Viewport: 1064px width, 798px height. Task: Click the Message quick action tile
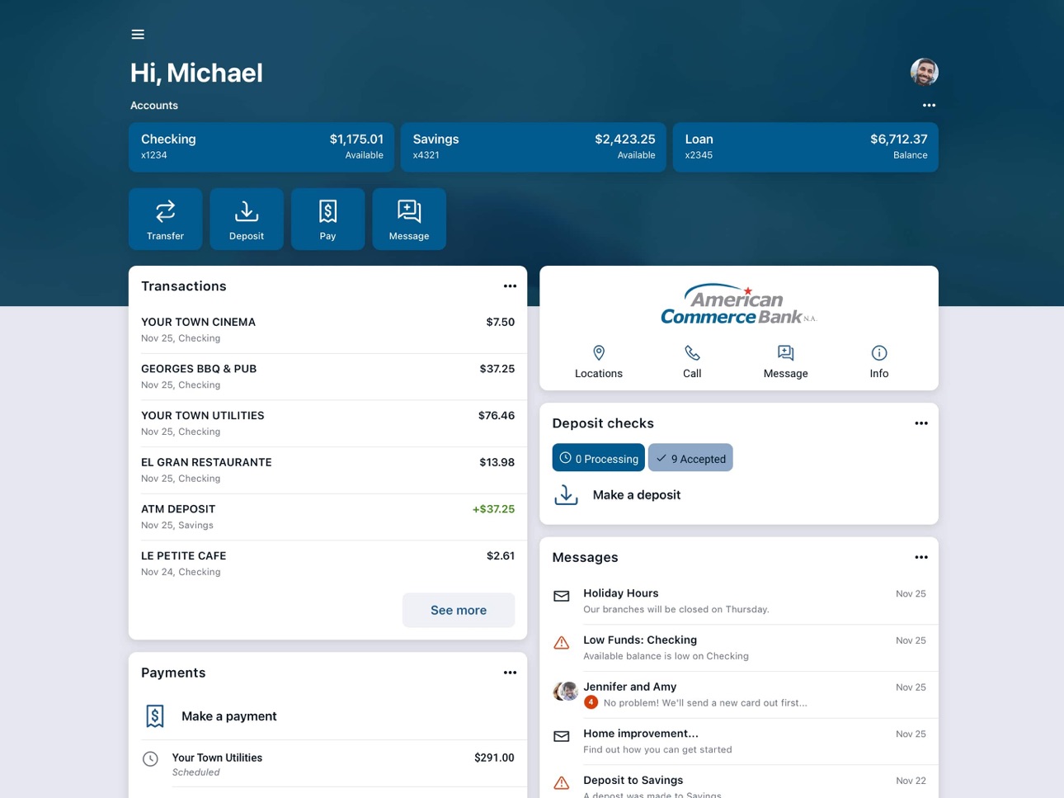(x=409, y=219)
